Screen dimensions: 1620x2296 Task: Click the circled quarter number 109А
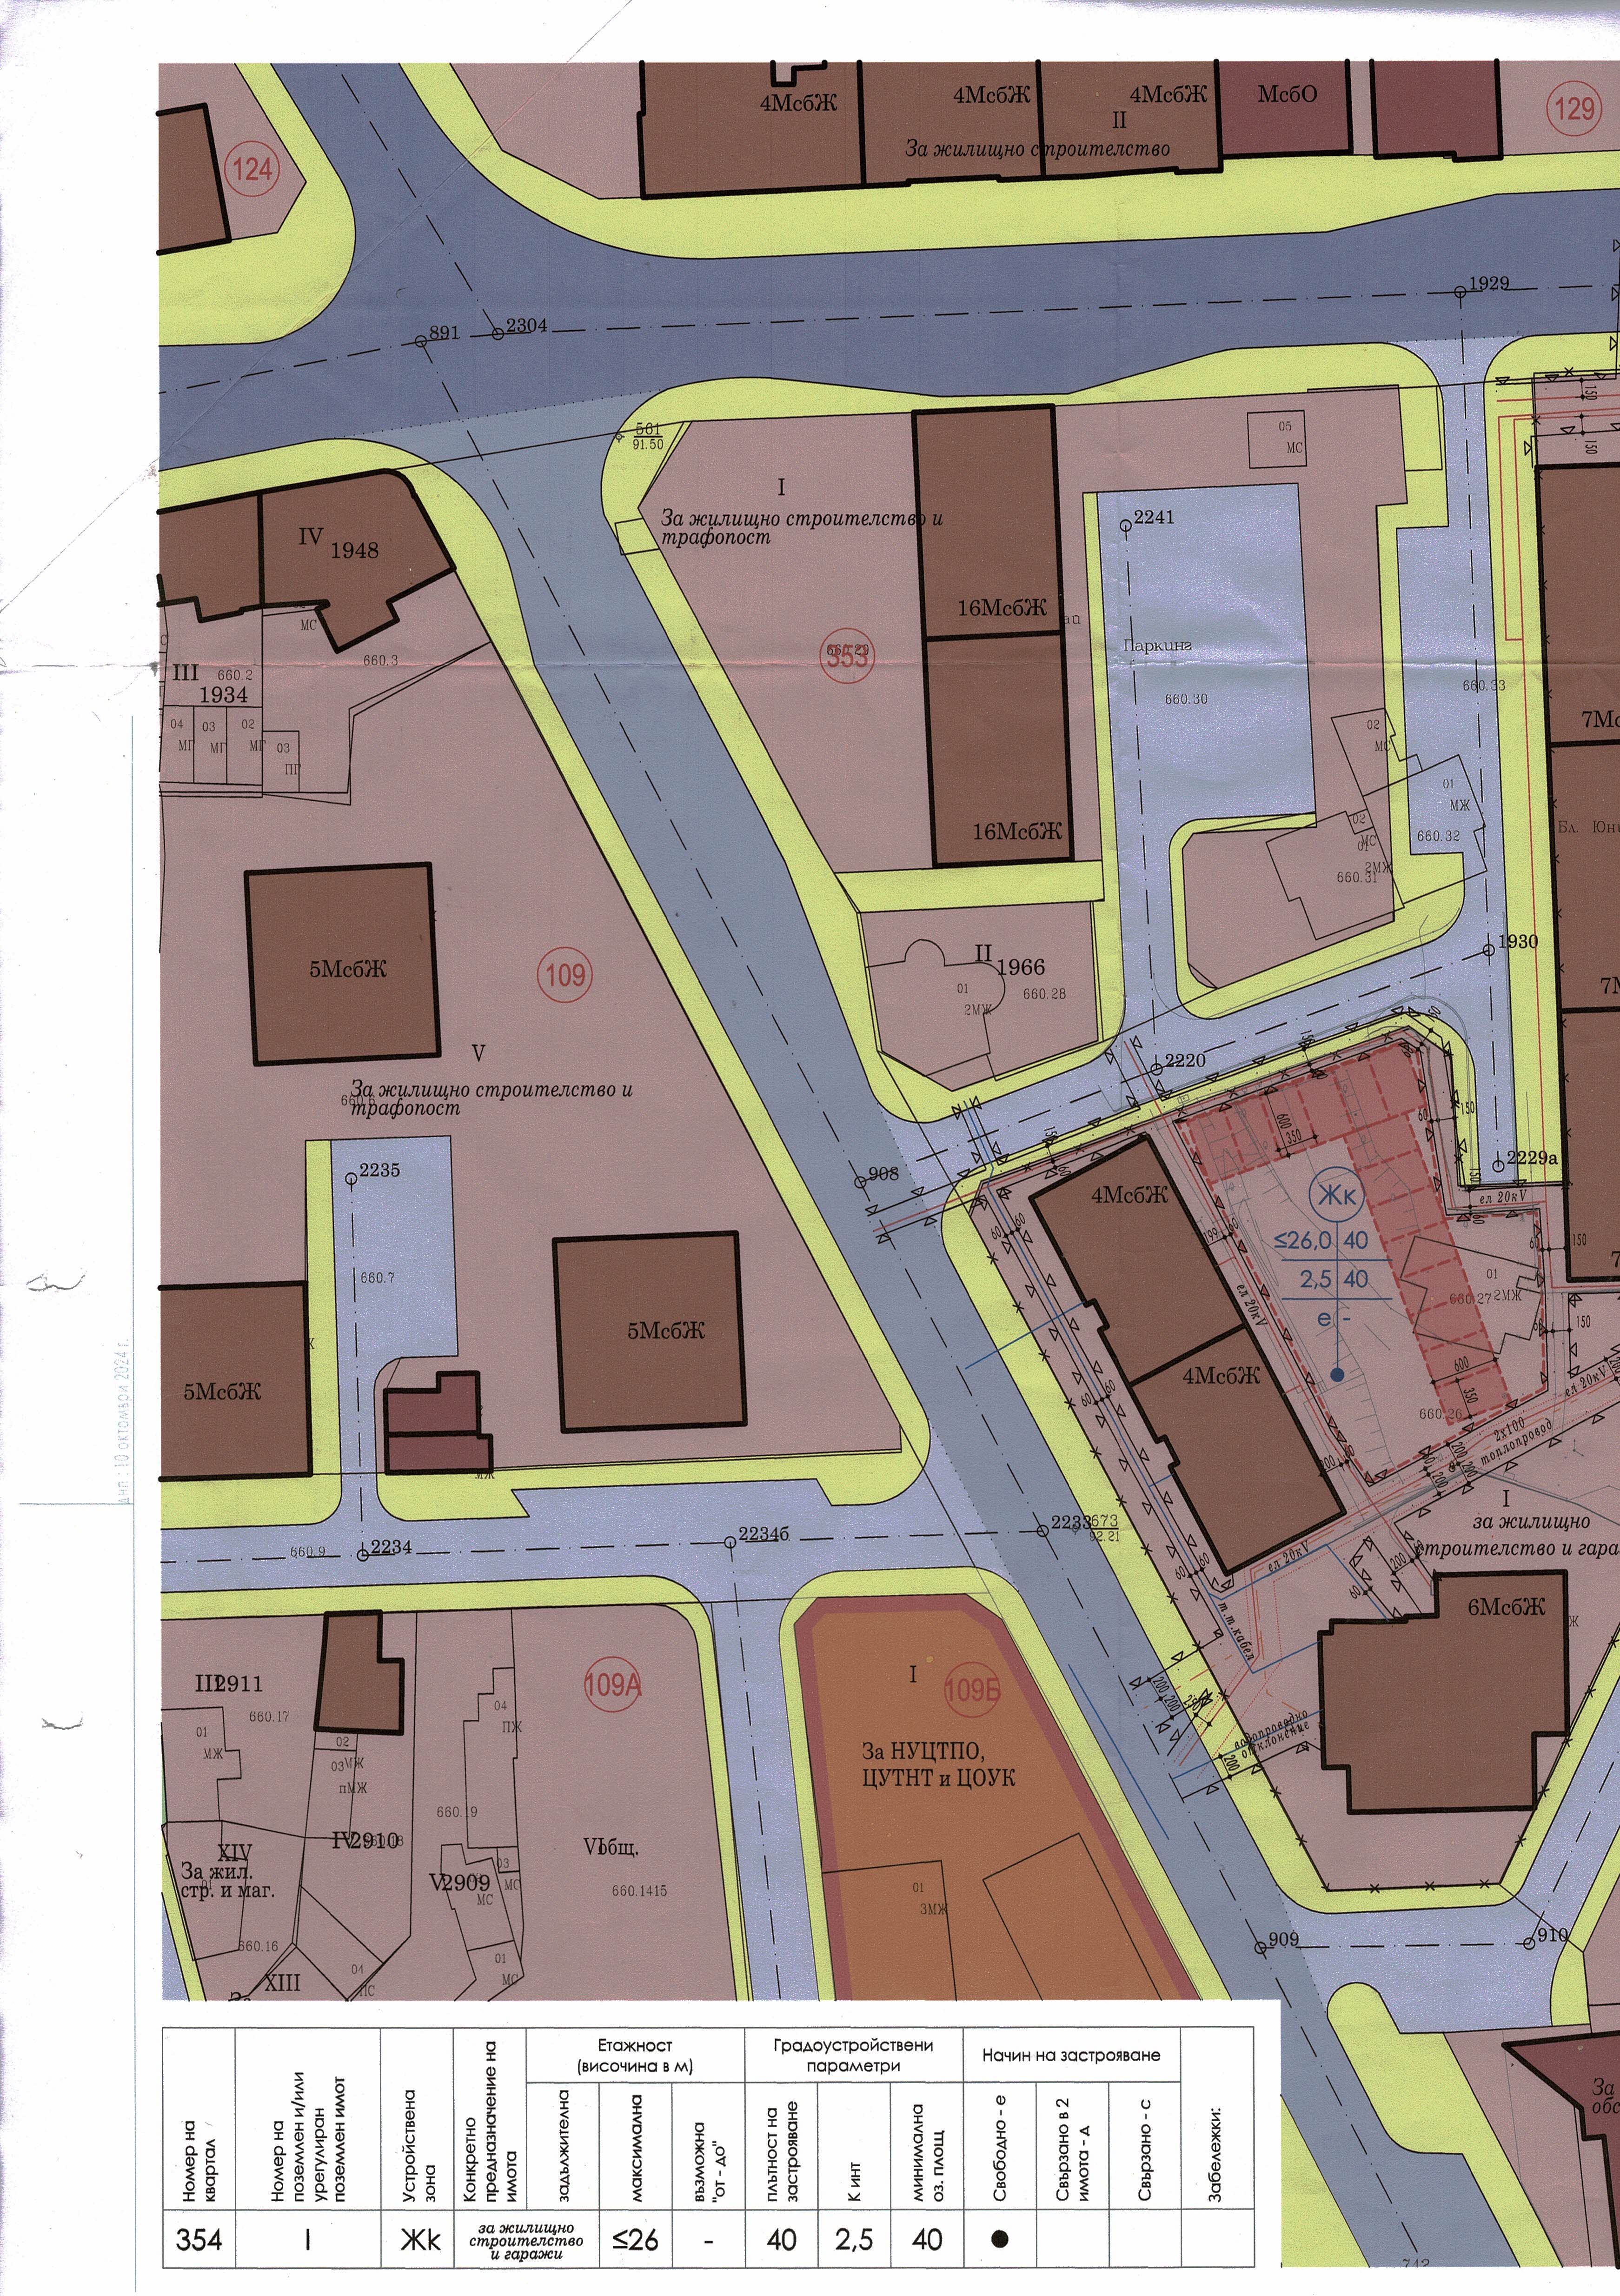612,1684
